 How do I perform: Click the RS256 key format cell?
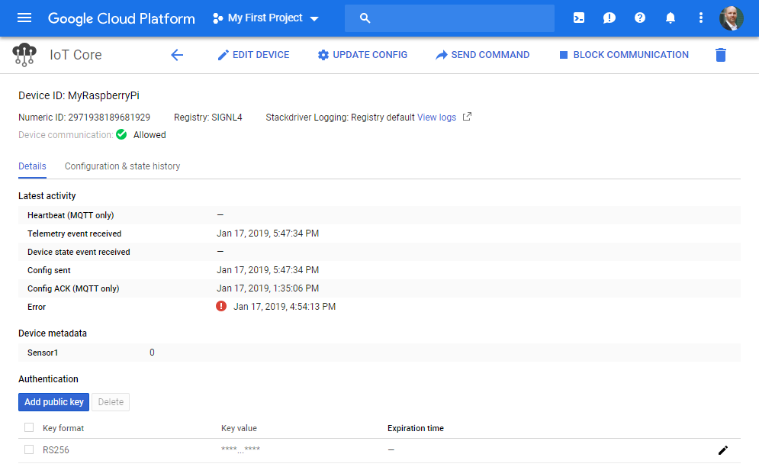pos(56,450)
